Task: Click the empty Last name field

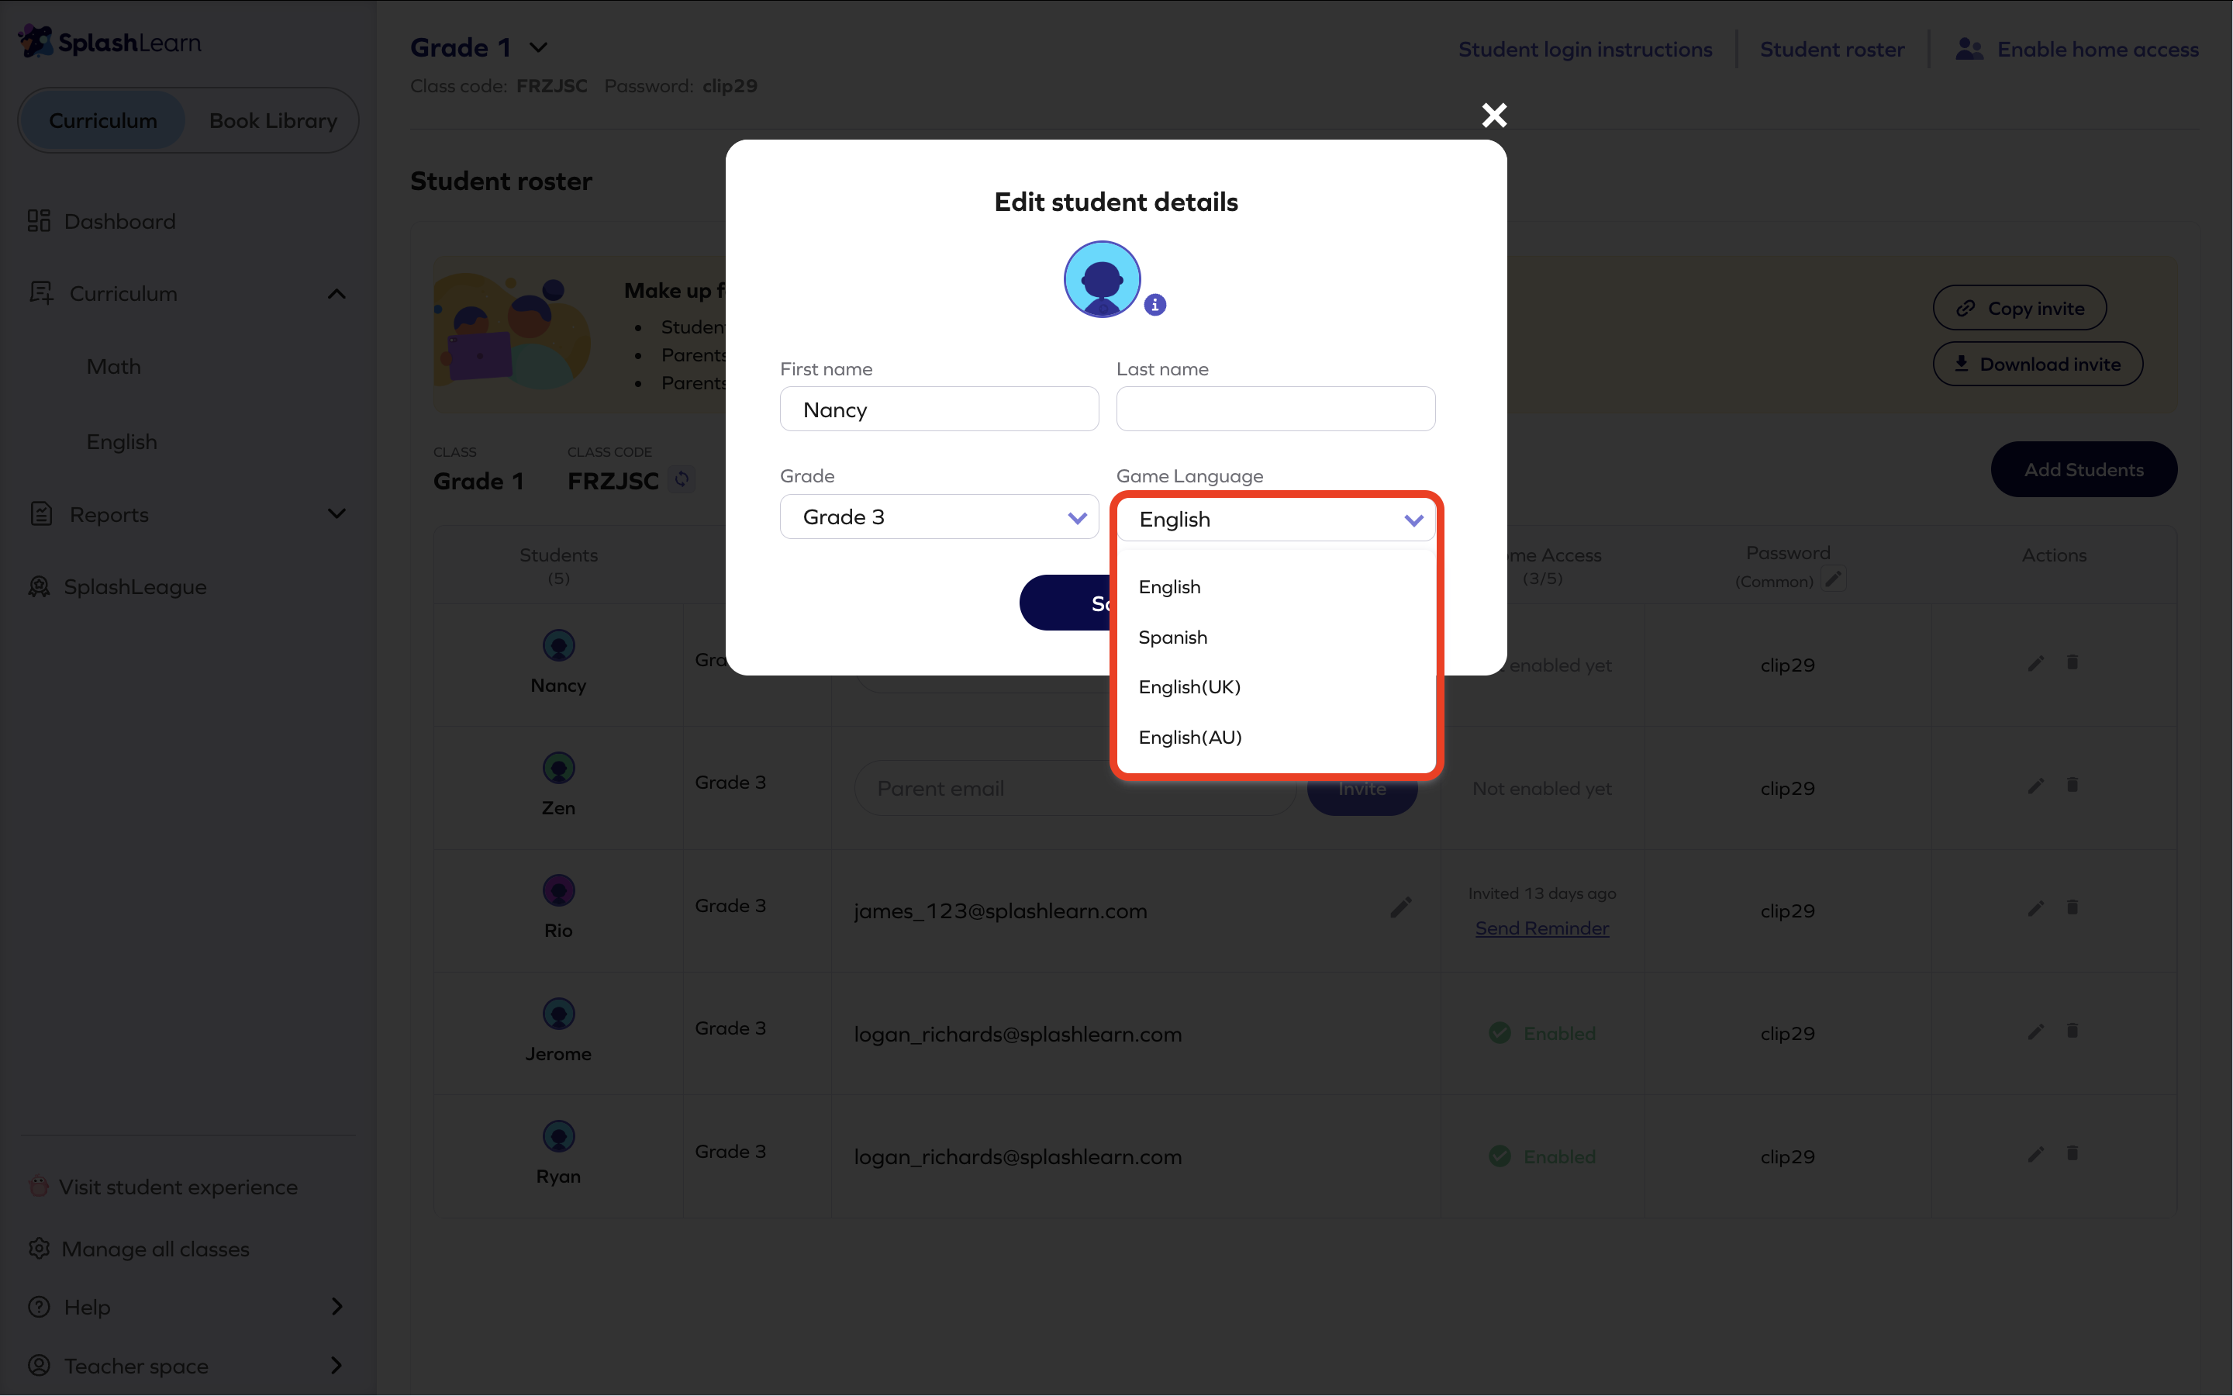Action: 1275,409
